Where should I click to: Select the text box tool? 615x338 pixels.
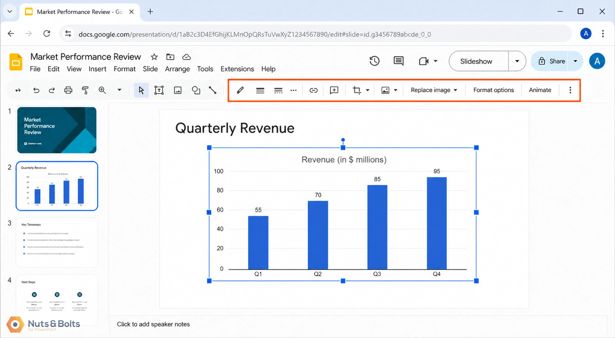click(x=159, y=90)
